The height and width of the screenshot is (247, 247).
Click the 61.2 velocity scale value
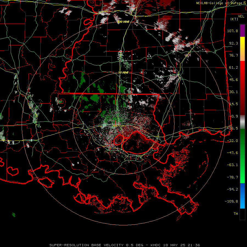(x=234, y=68)
